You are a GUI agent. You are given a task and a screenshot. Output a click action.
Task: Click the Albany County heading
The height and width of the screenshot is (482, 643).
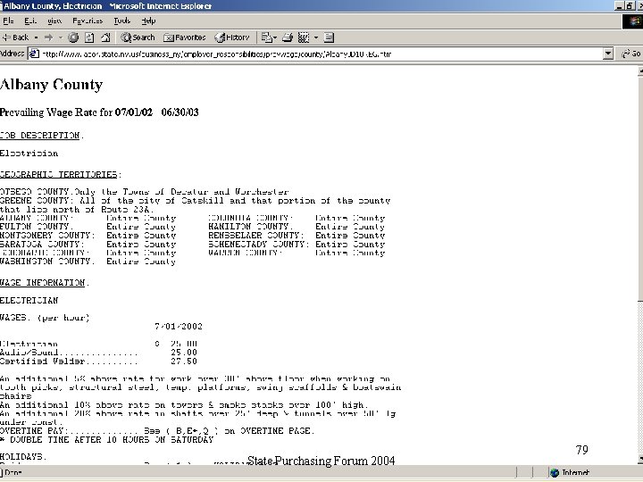tap(51, 85)
